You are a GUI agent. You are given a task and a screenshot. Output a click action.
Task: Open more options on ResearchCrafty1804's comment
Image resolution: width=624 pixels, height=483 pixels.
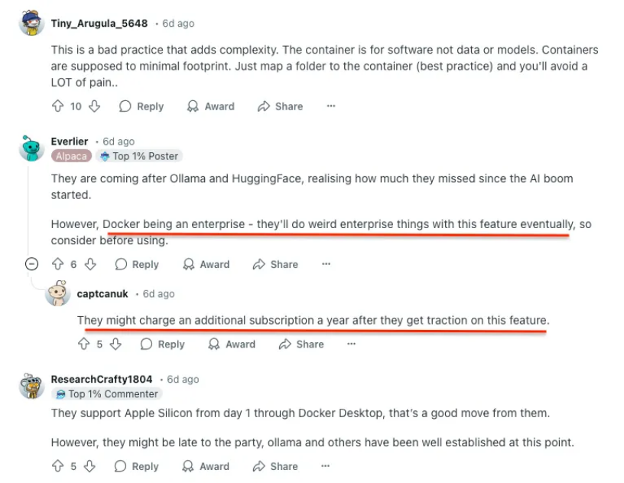tap(327, 466)
